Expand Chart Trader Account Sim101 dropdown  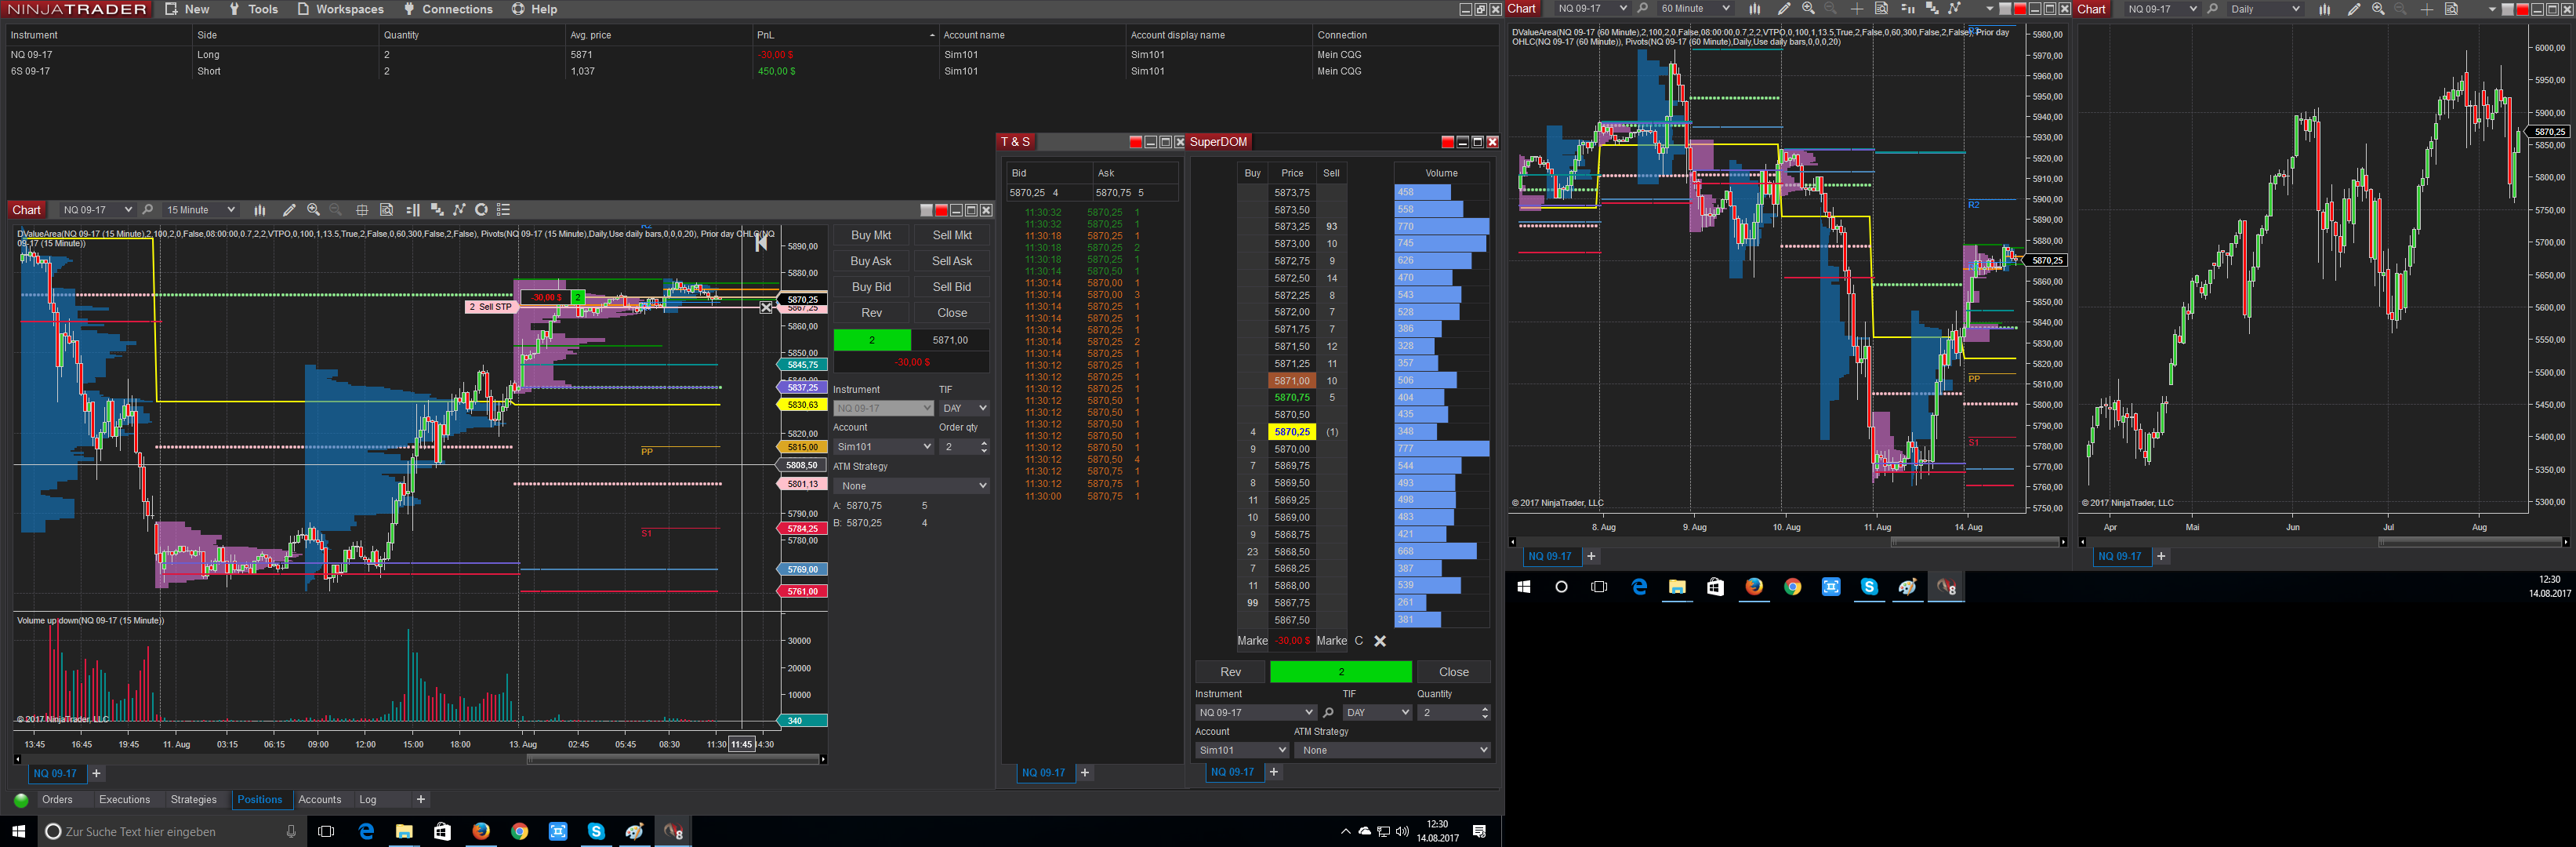tap(883, 447)
